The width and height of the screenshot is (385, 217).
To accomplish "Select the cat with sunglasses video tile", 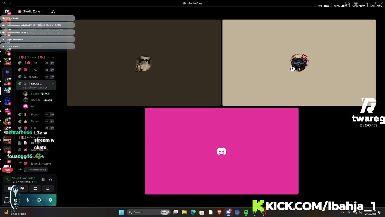I will (x=144, y=63).
